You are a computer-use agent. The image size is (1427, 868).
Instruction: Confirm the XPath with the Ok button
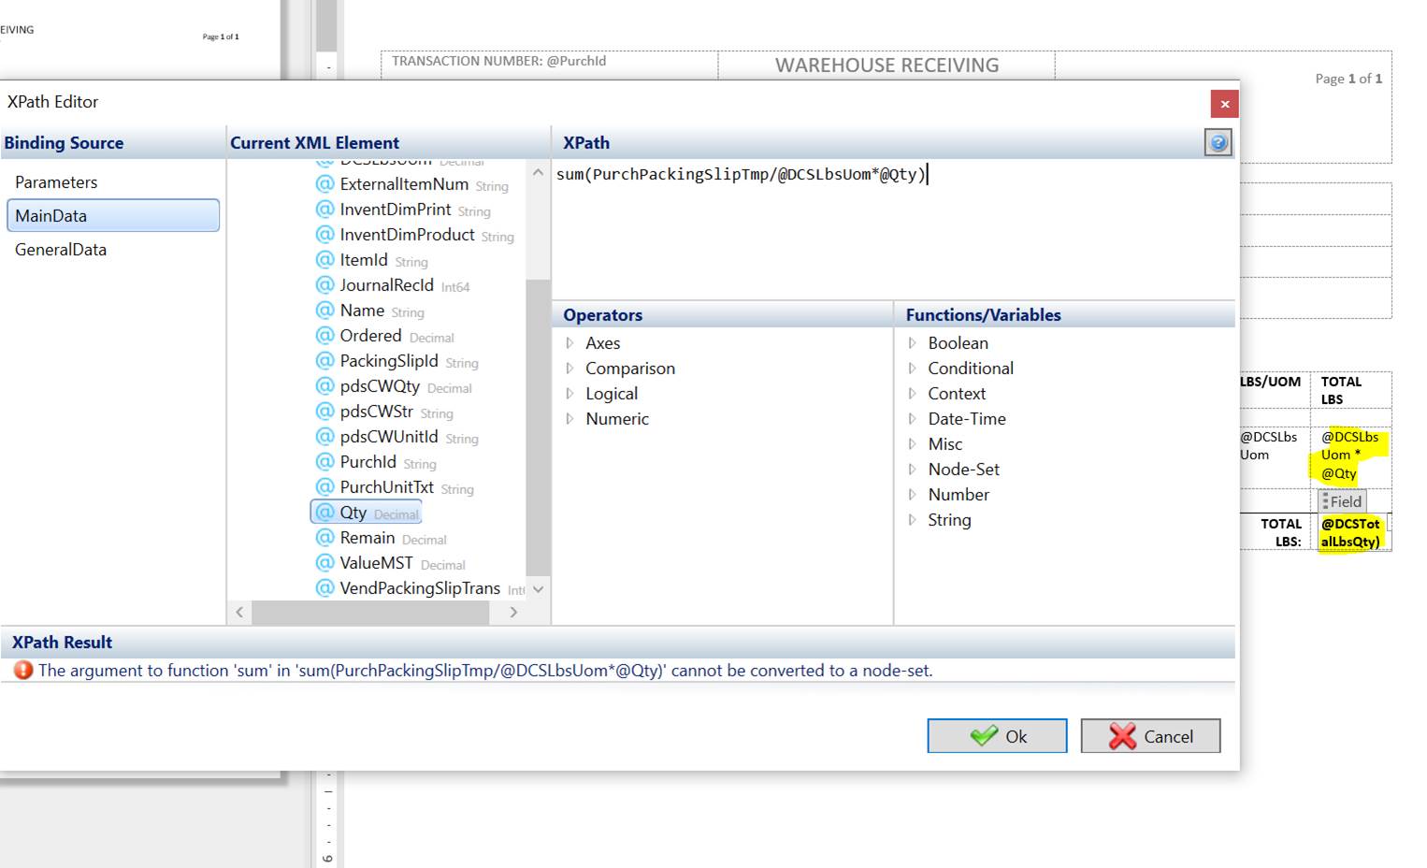coord(997,736)
